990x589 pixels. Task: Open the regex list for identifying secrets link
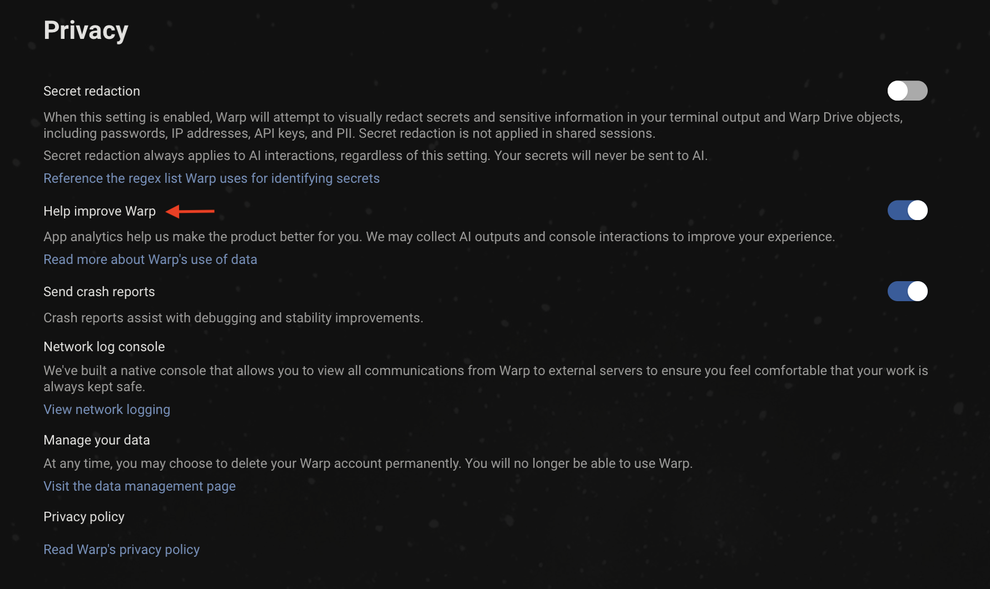(x=211, y=178)
